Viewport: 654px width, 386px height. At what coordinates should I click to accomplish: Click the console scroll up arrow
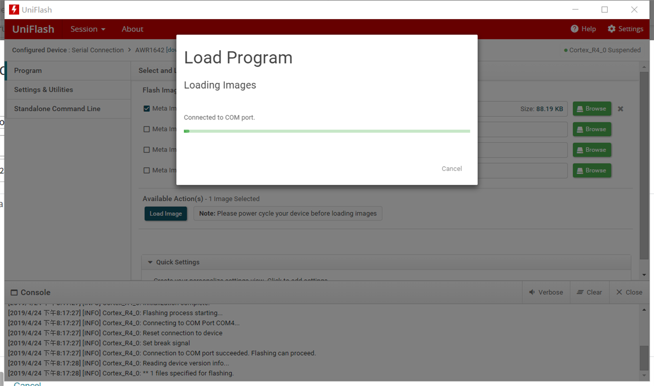pyautogui.click(x=644, y=309)
